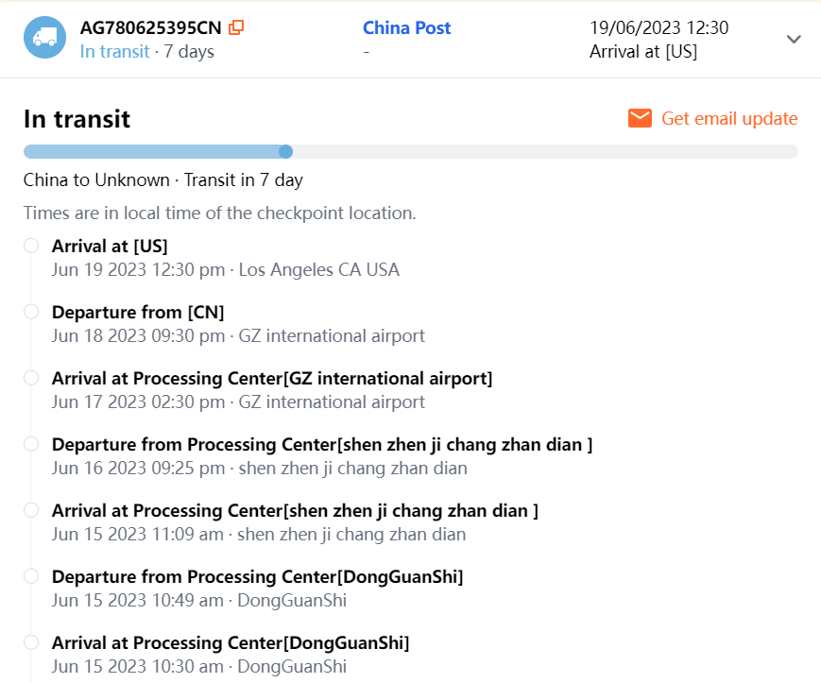This screenshot has width=821, height=683.
Task: Click Get email update link
Action: [729, 118]
